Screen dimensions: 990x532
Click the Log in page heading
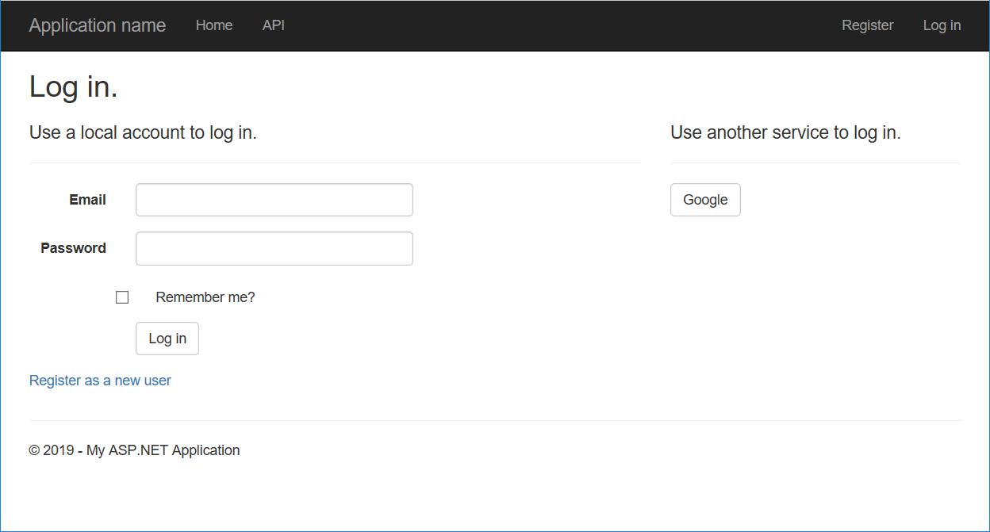(73, 86)
